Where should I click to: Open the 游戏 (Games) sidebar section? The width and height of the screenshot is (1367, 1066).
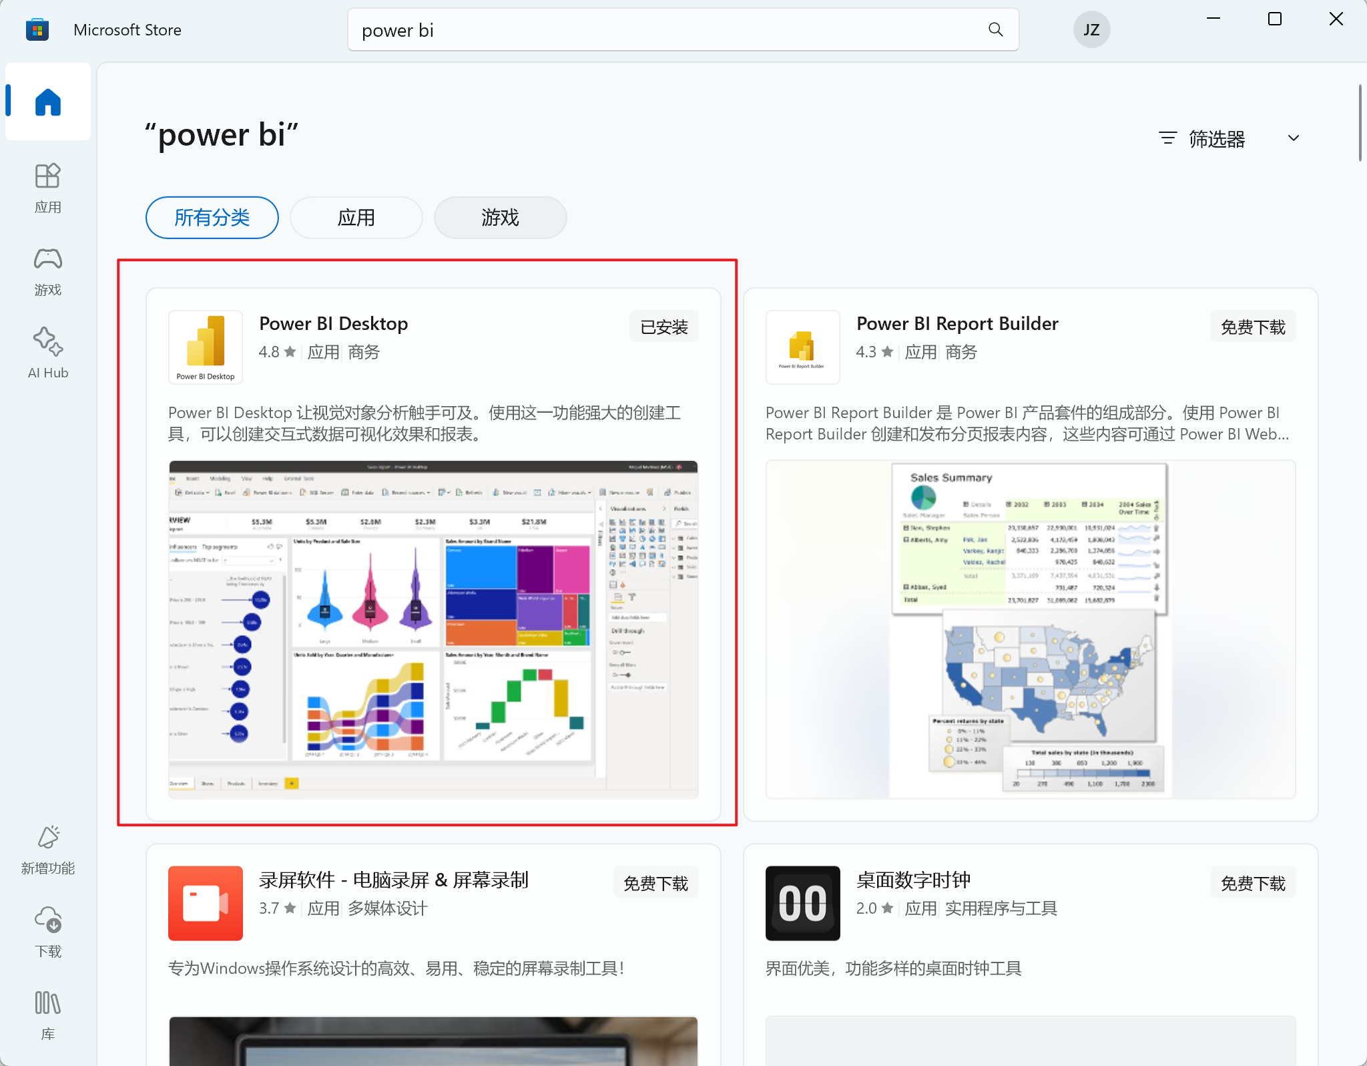tap(48, 271)
